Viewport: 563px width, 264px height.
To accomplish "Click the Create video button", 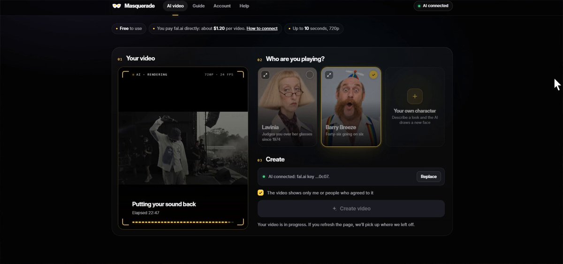I will pos(351,209).
